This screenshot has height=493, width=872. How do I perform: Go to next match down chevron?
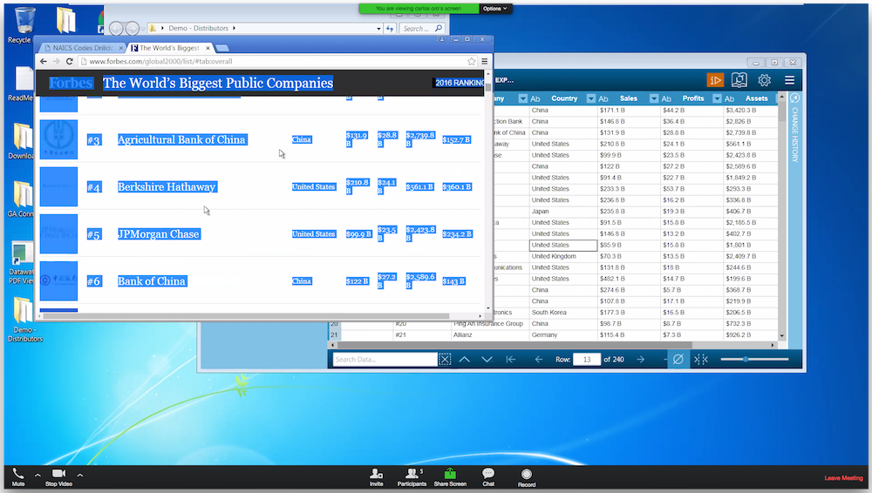[487, 360]
